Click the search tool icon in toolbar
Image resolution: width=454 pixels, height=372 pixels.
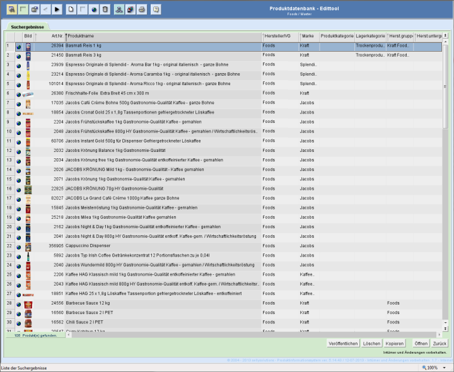point(11,9)
